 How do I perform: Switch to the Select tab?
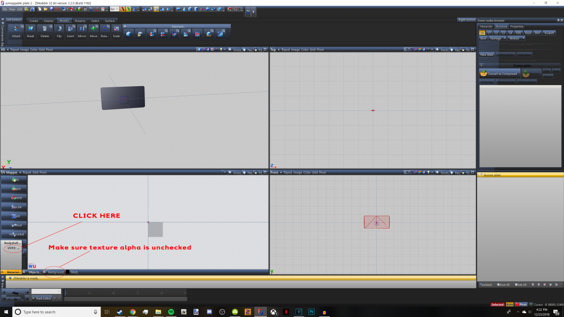[x=95, y=21]
